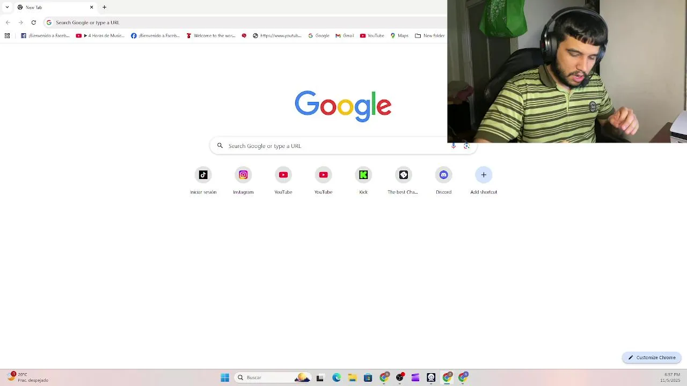Open the Gmail bookmark
This screenshot has width=687, height=386.
pyautogui.click(x=345, y=36)
